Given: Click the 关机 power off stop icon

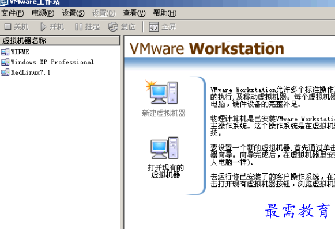Looking at the screenshot, I should [x=7, y=26].
